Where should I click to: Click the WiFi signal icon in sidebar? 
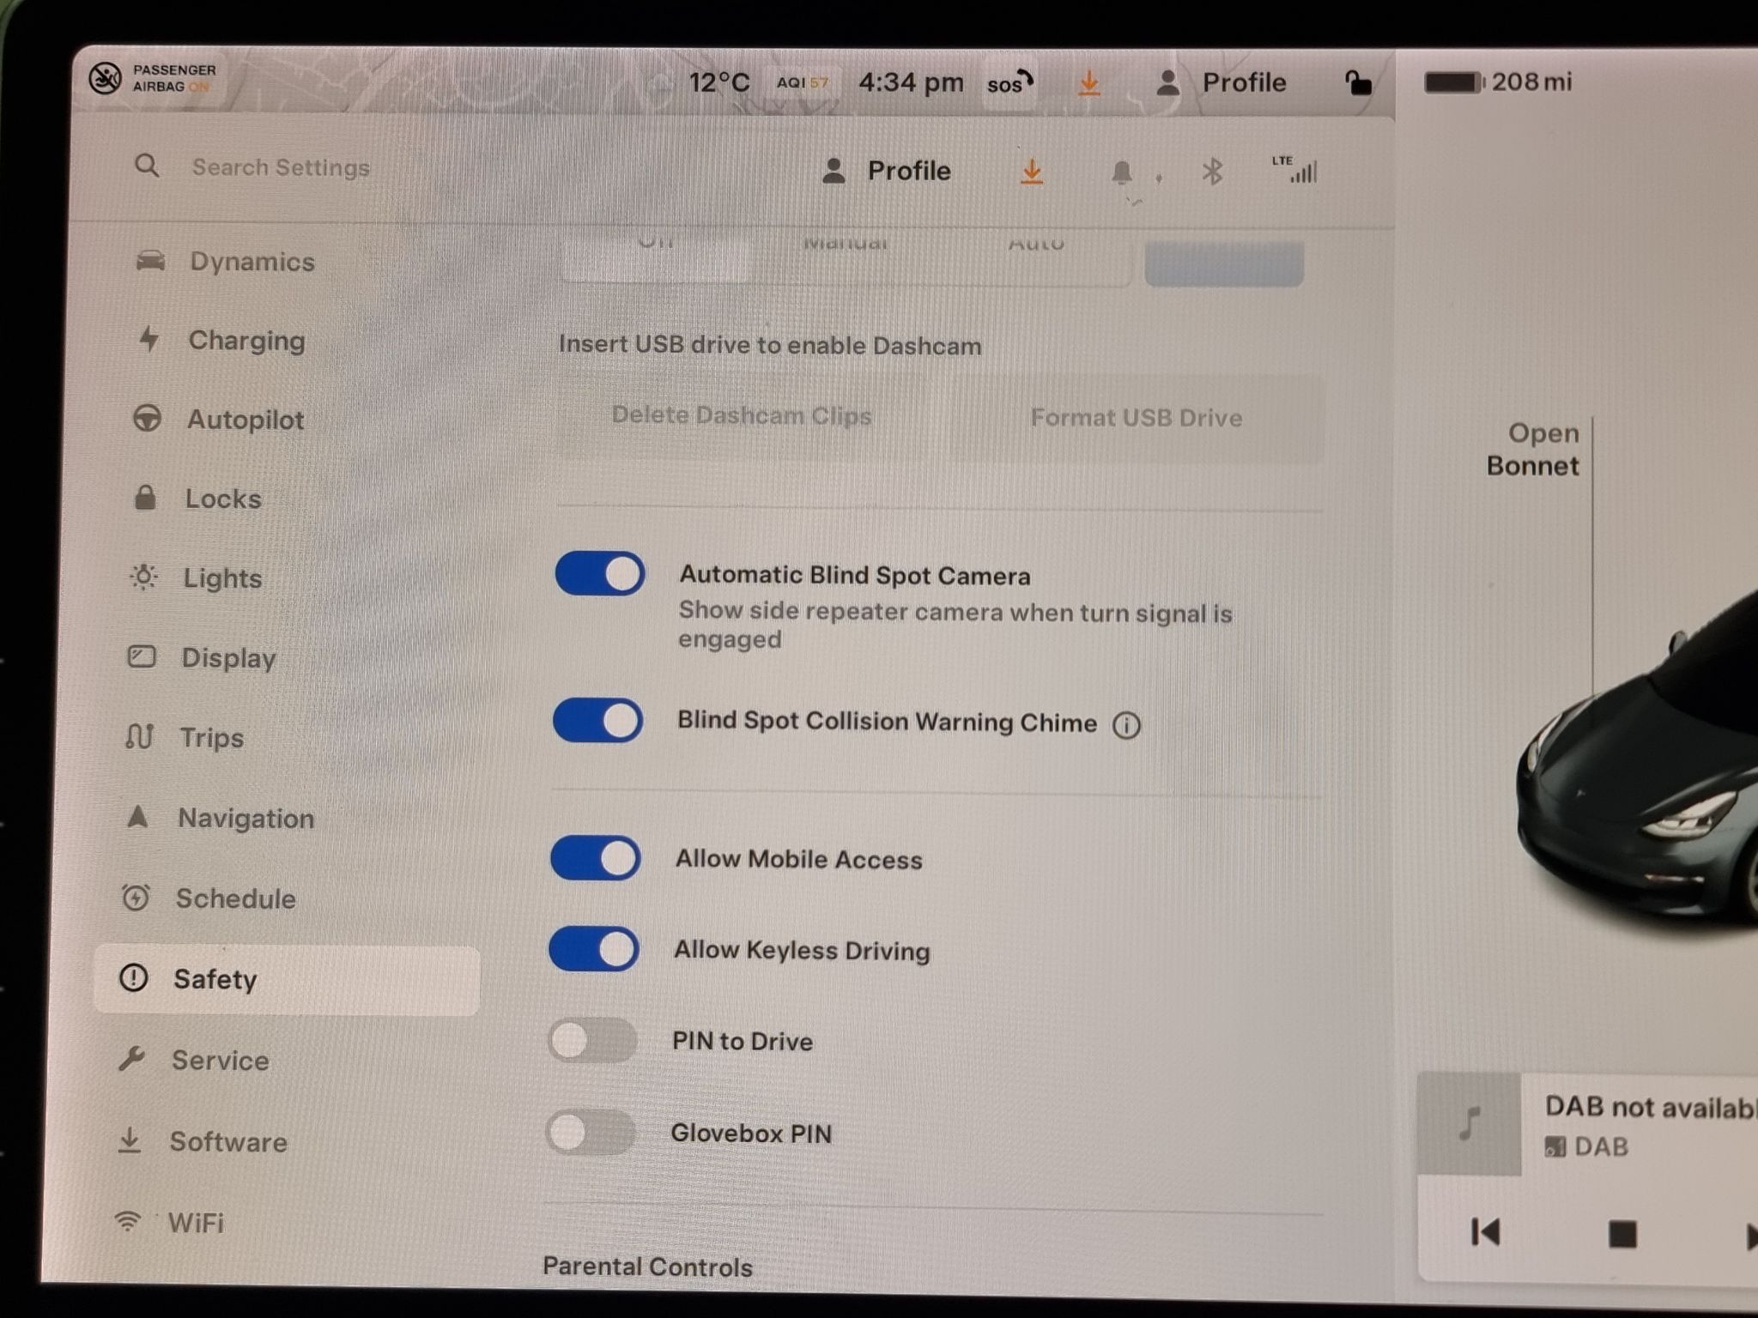coord(127,1220)
